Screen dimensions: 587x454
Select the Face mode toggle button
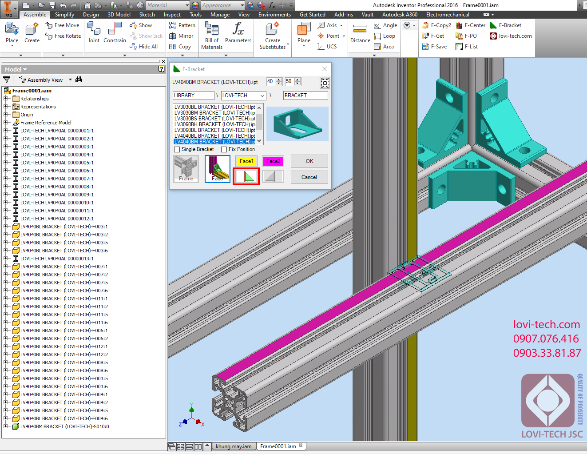tap(218, 169)
